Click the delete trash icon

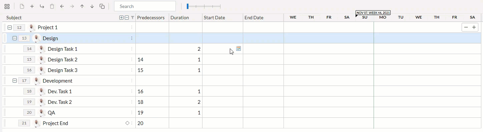pos(52,6)
